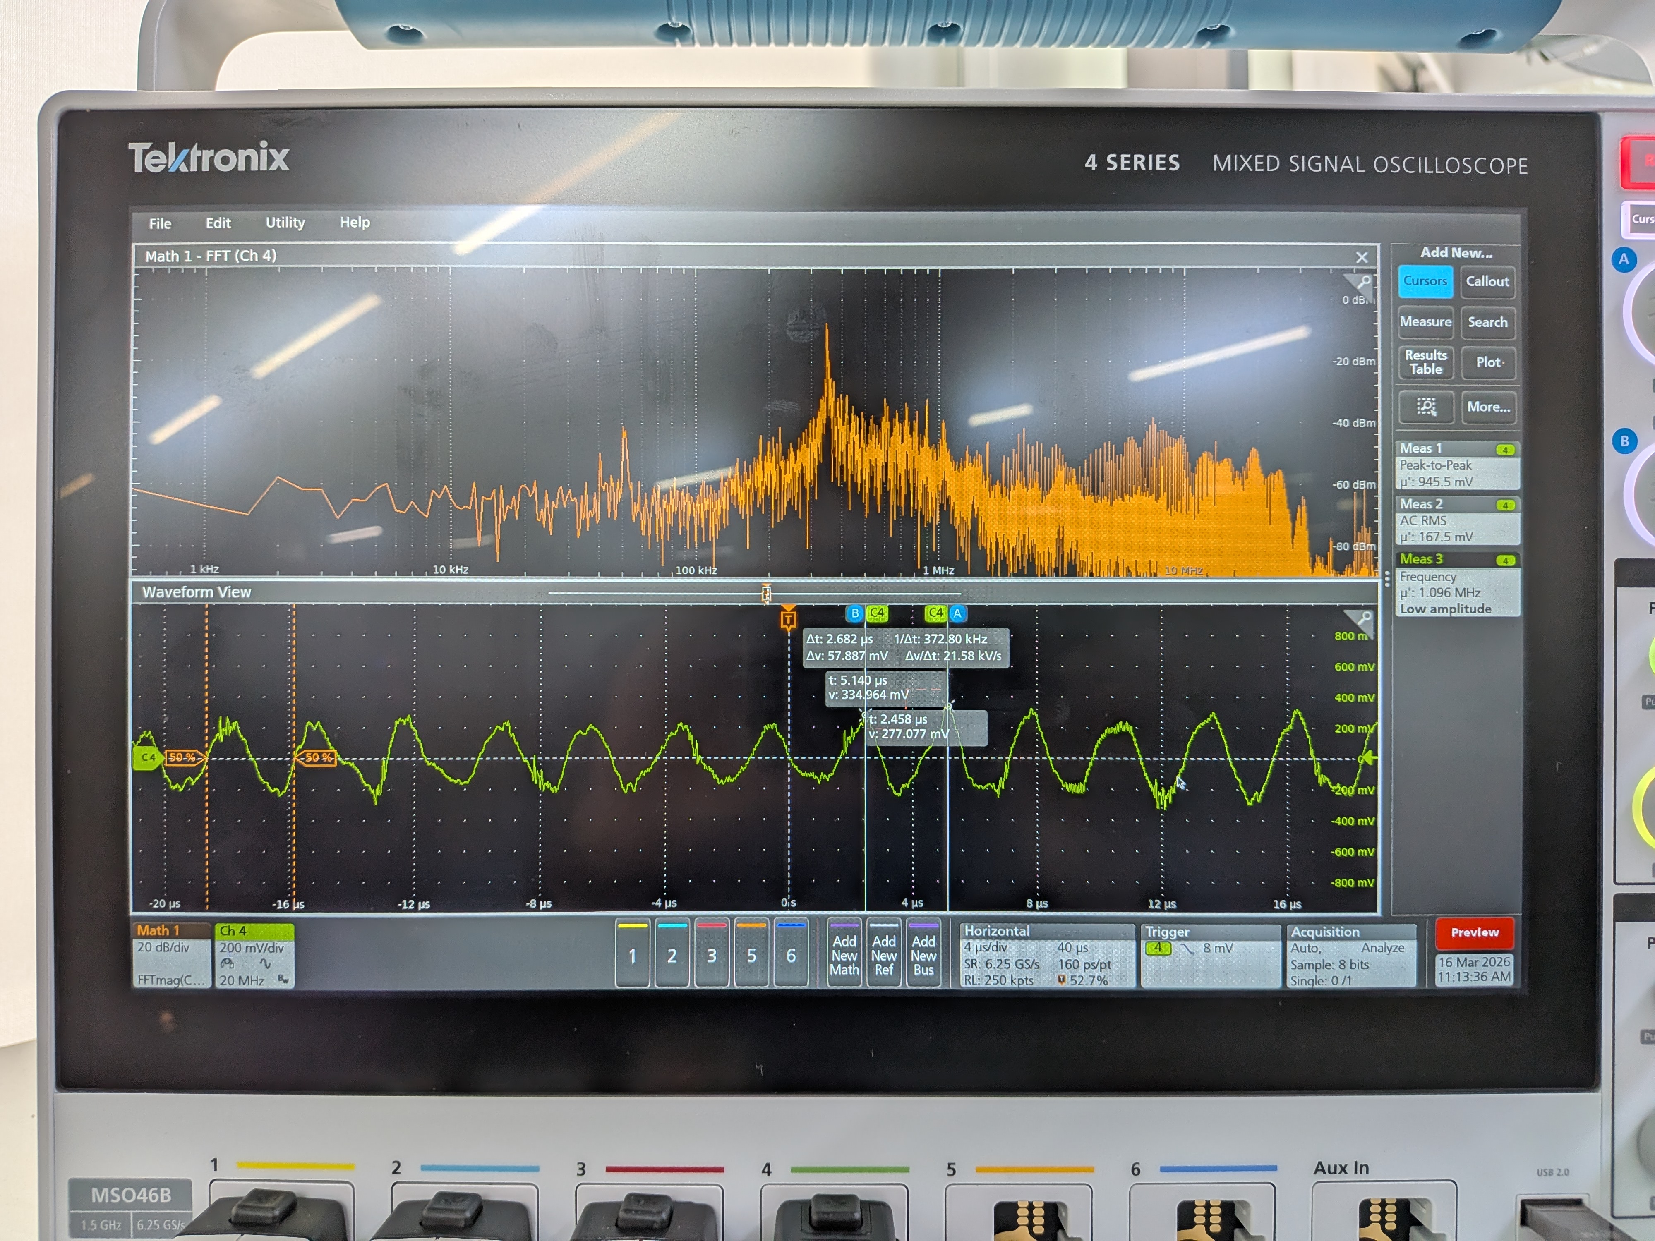Click the FFT view magnifier corner icon
The height and width of the screenshot is (1241, 1655).
click(1362, 283)
